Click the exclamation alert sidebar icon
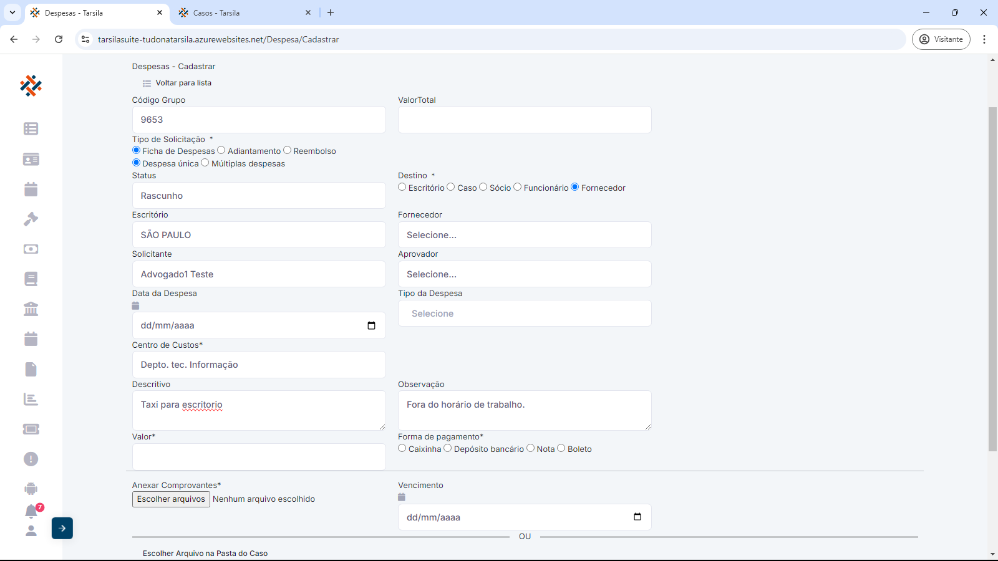The height and width of the screenshot is (561, 998). click(31, 459)
